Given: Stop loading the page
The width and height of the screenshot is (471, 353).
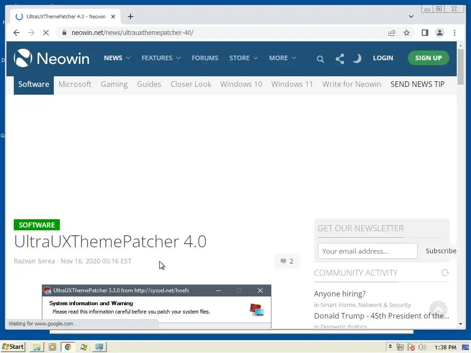Looking at the screenshot, I should (x=46, y=33).
